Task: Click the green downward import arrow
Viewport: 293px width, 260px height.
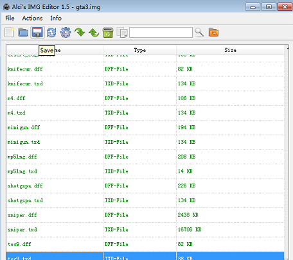Action: (x=80, y=33)
